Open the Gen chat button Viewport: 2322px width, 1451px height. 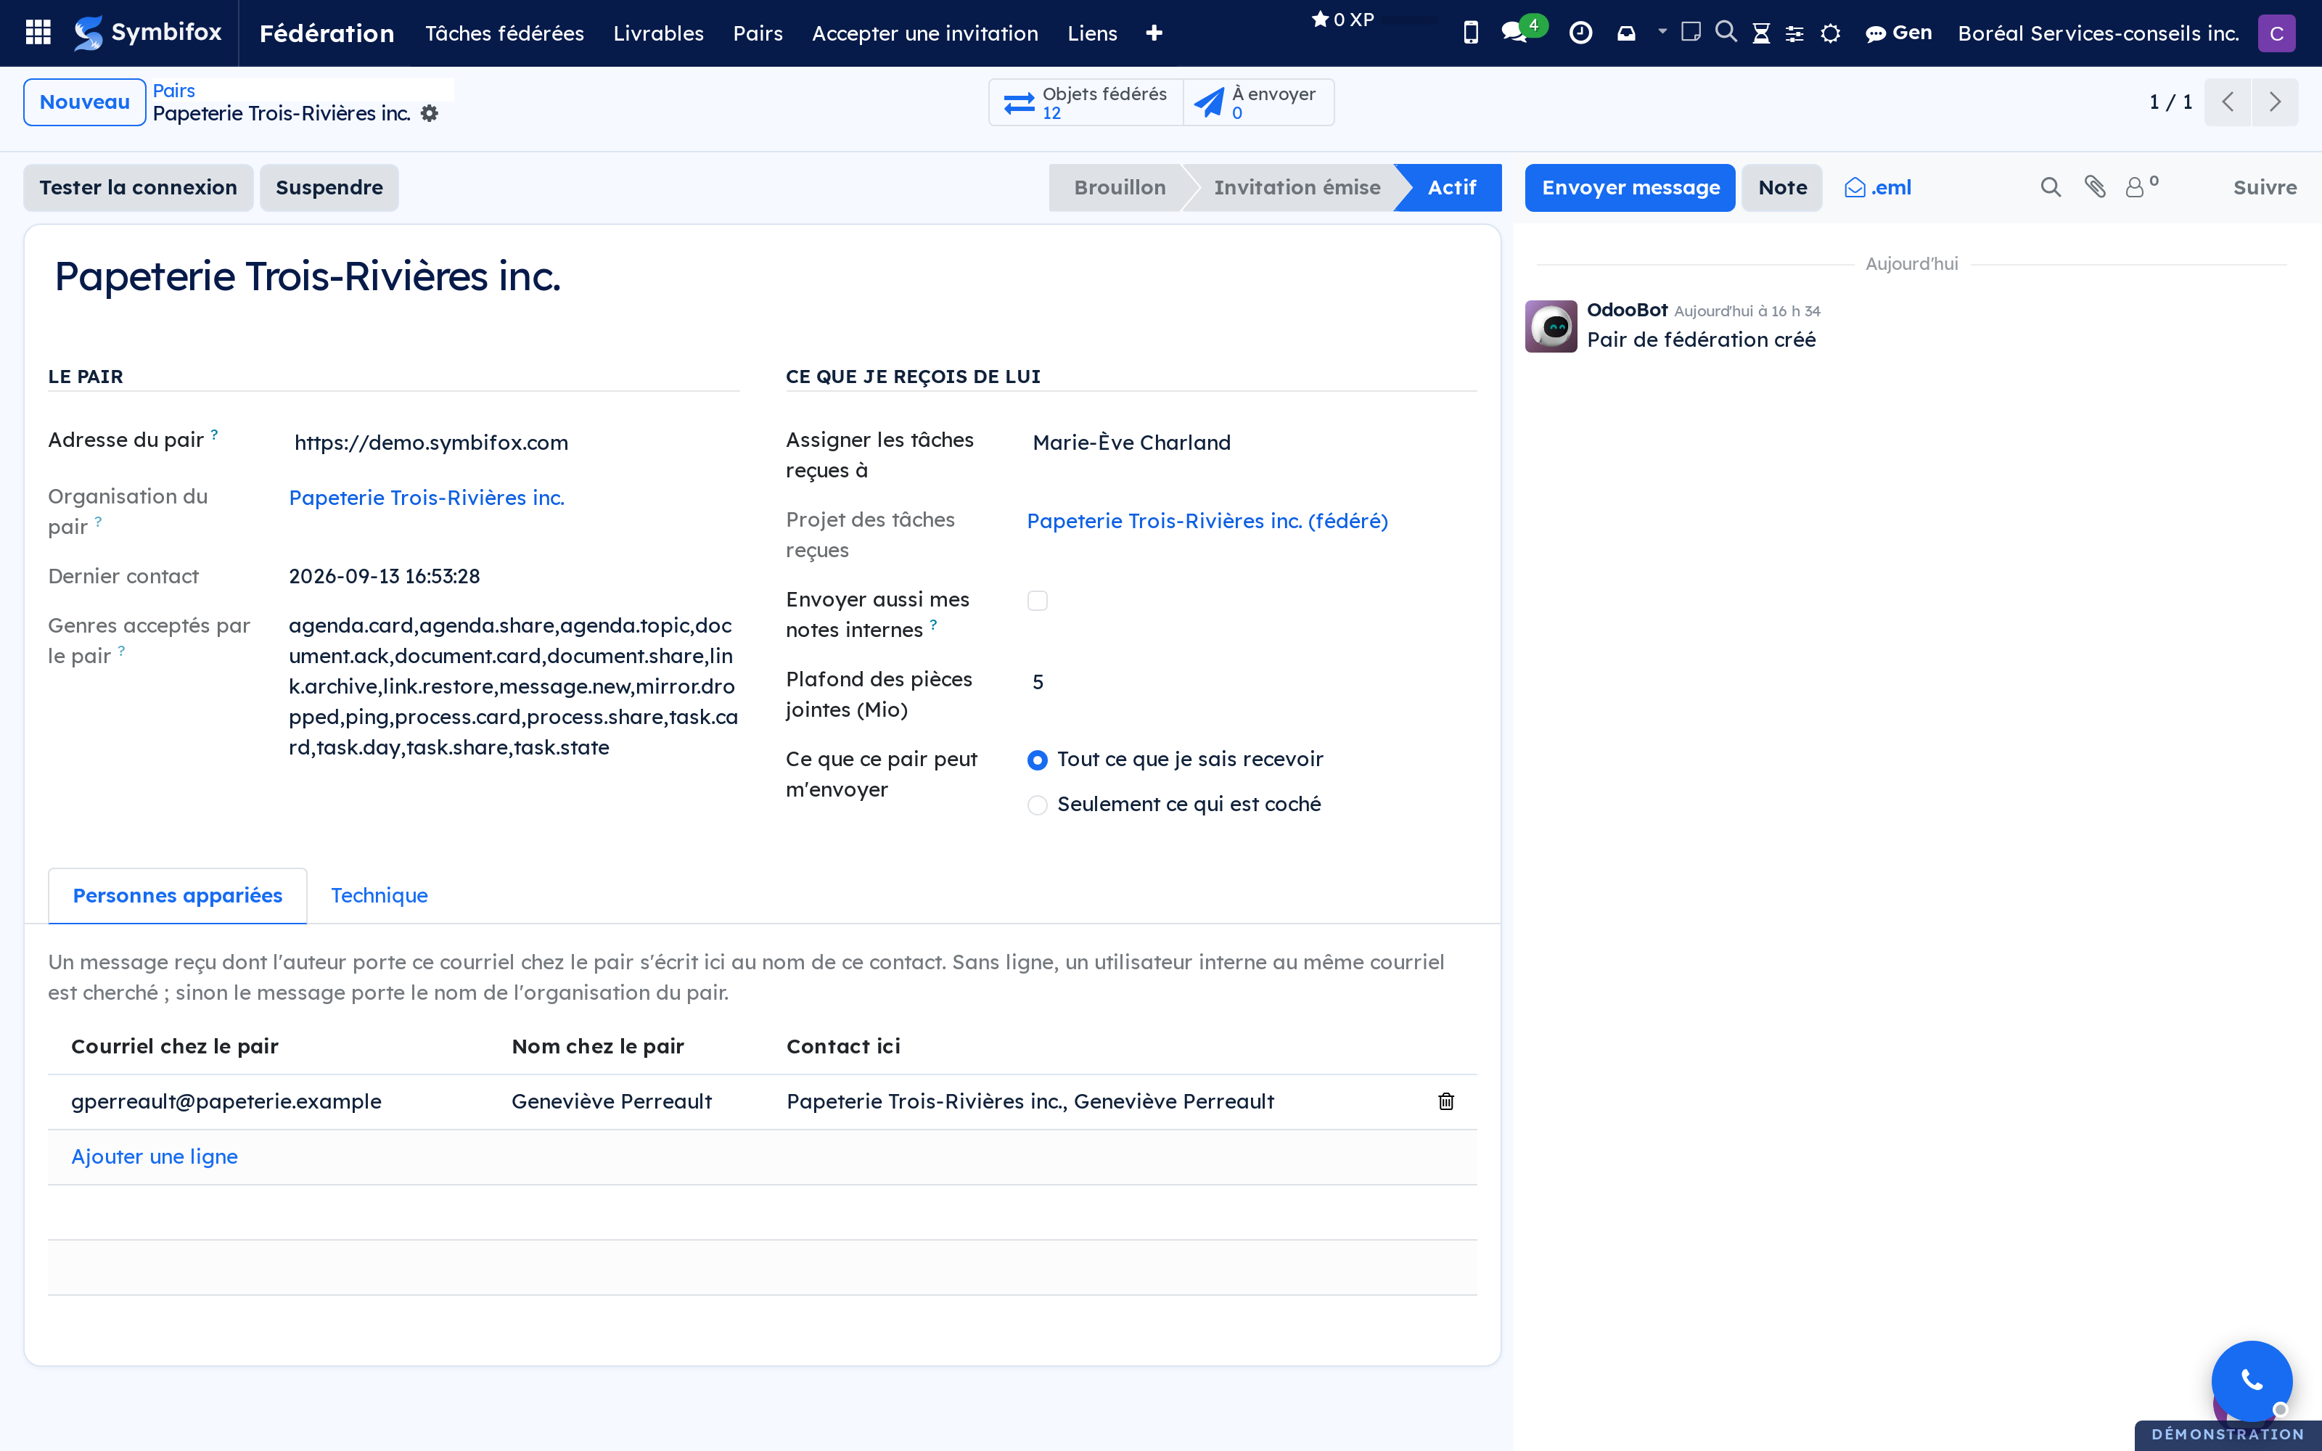pyautogui.click(x=1898, y=33)
